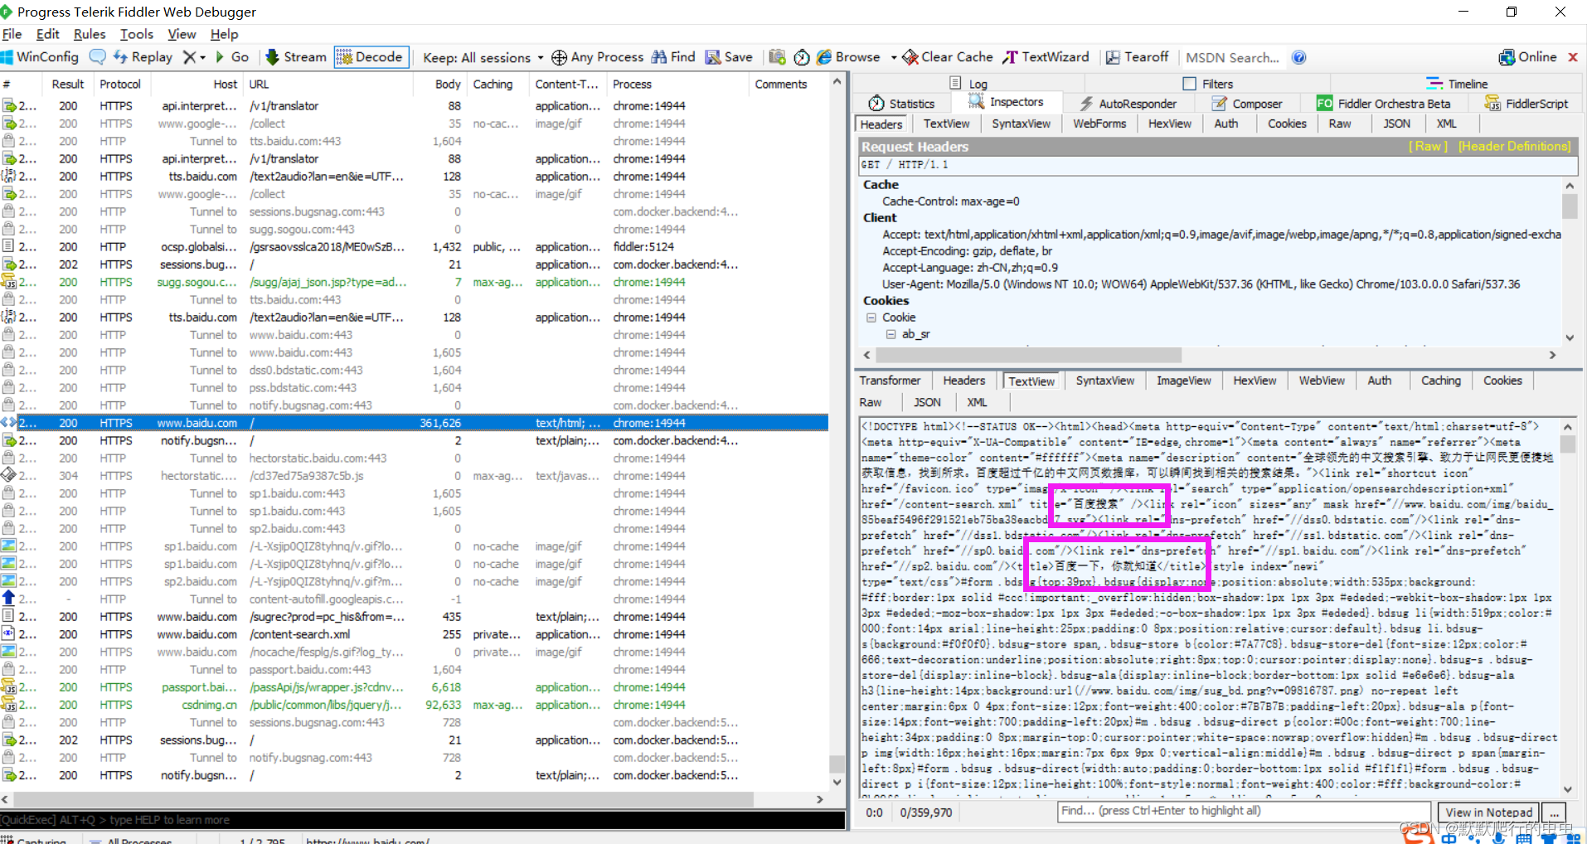Click View in Notepad button

point(1488,812)
